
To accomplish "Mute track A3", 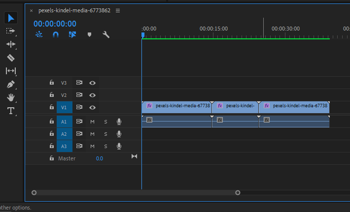I will click(92, 146).
